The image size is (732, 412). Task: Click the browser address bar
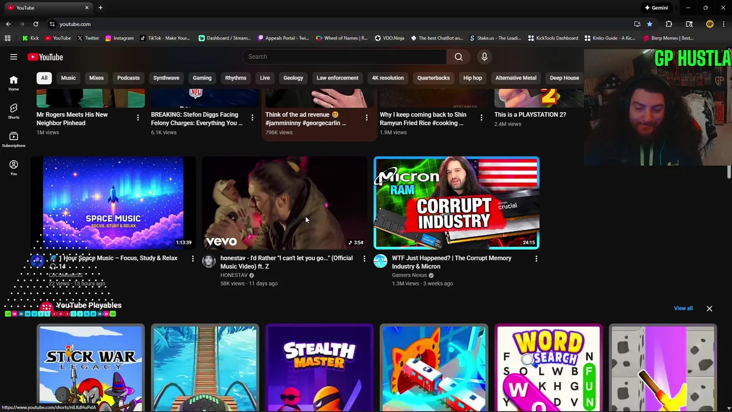click(x=337, y=24)
